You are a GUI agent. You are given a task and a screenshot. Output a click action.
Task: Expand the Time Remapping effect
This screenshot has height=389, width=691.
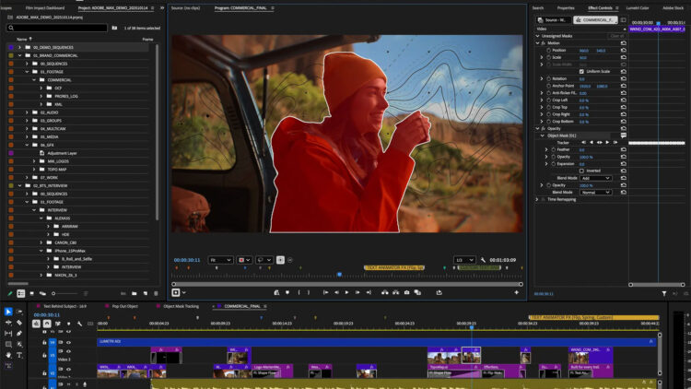pyautogui.click(x=537, y=199)
